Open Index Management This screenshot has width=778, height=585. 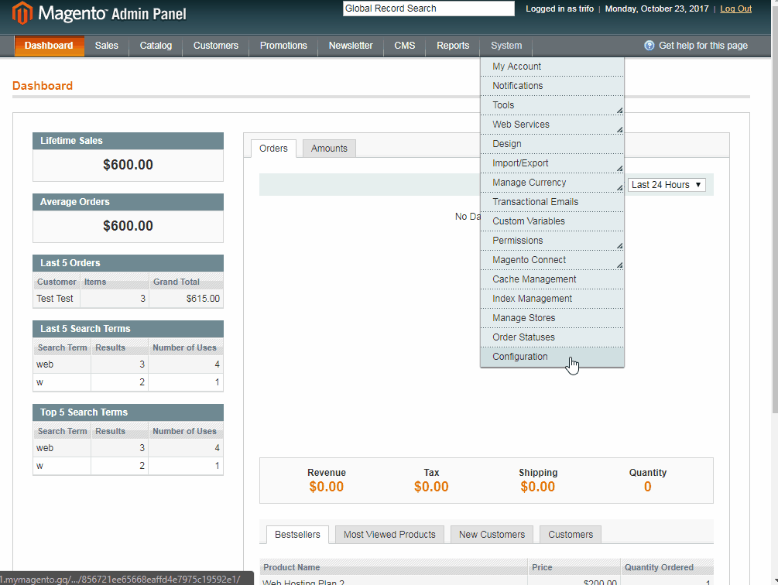(x=531, y=299)
